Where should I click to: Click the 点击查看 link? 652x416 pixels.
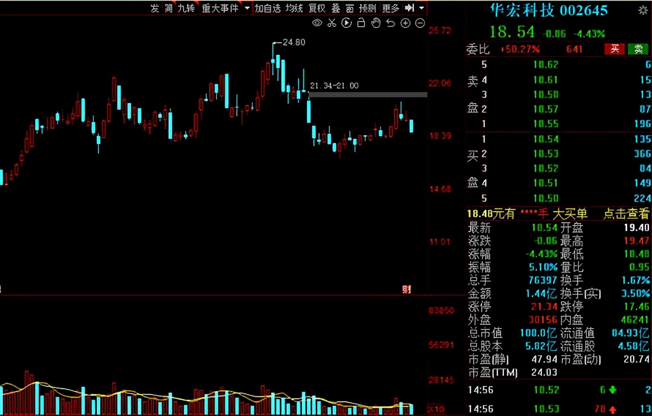point(627,214)
